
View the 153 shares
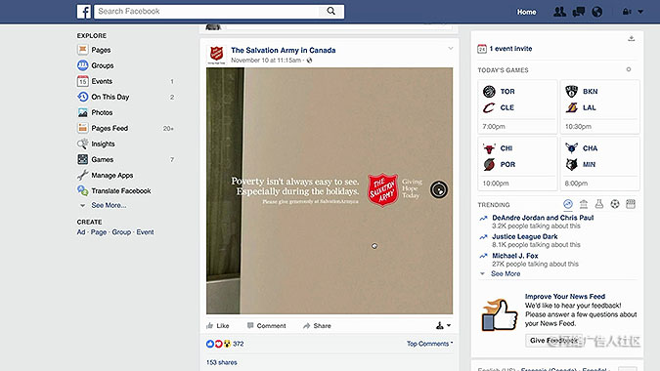click(x=221, y=362)
